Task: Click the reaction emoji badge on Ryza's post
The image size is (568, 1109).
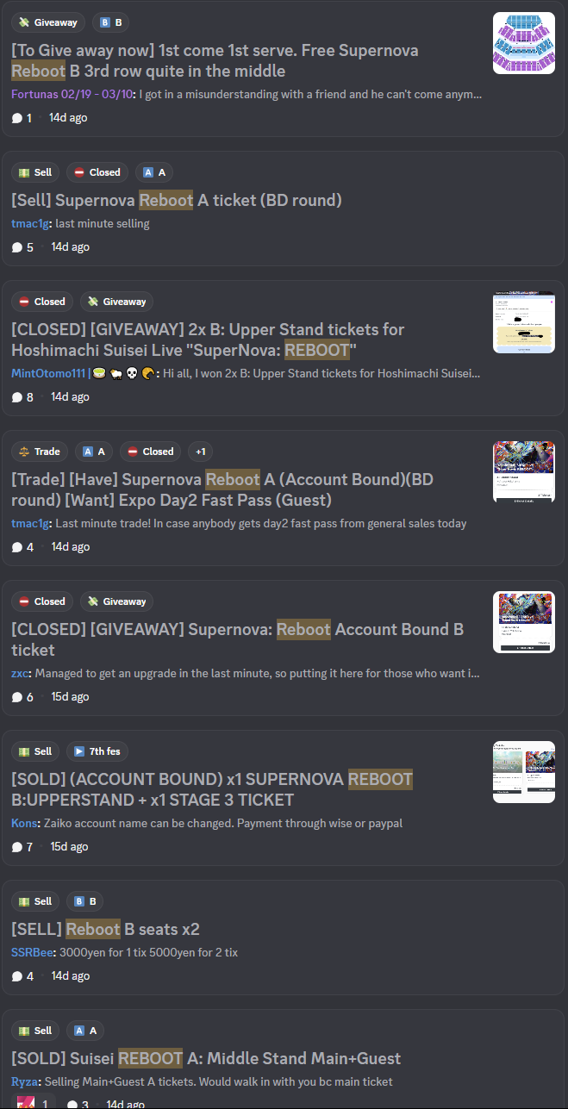Action: tap(34, 1102)
